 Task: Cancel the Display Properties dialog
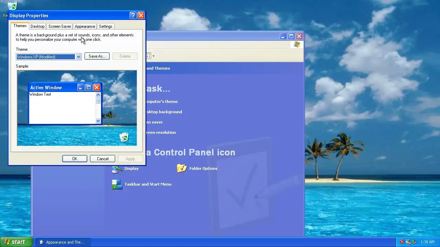point(102,159)
